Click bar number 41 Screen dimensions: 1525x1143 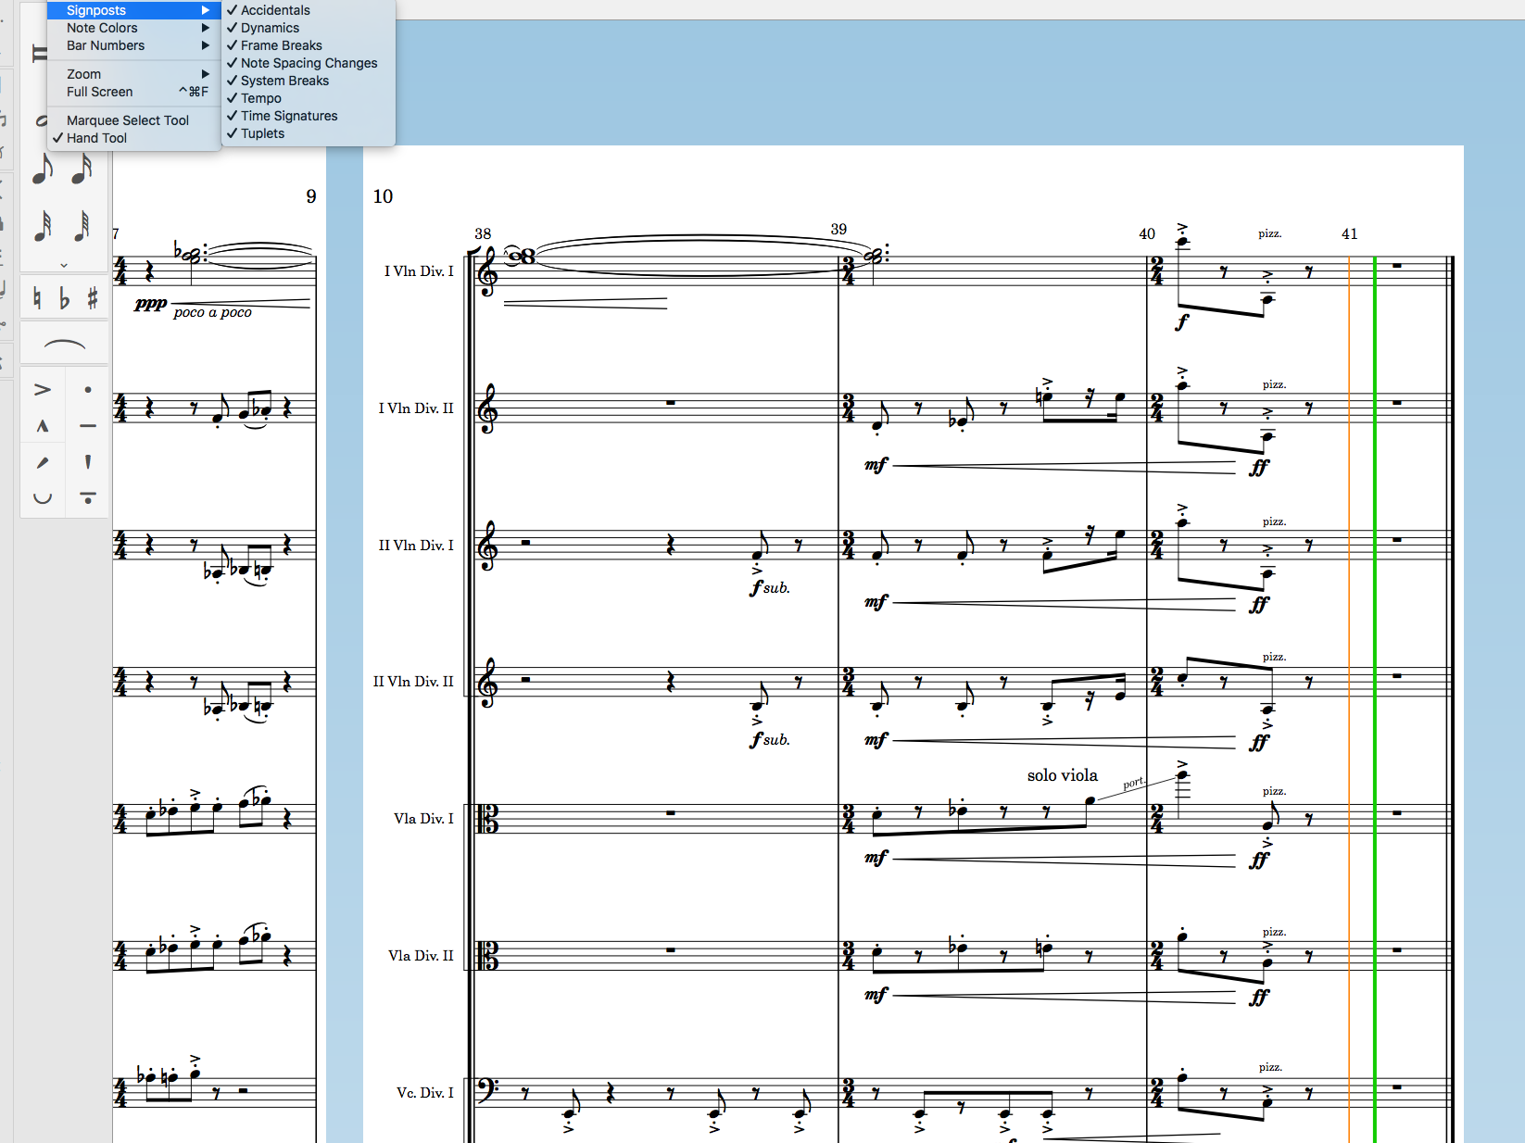(1350, 233)
